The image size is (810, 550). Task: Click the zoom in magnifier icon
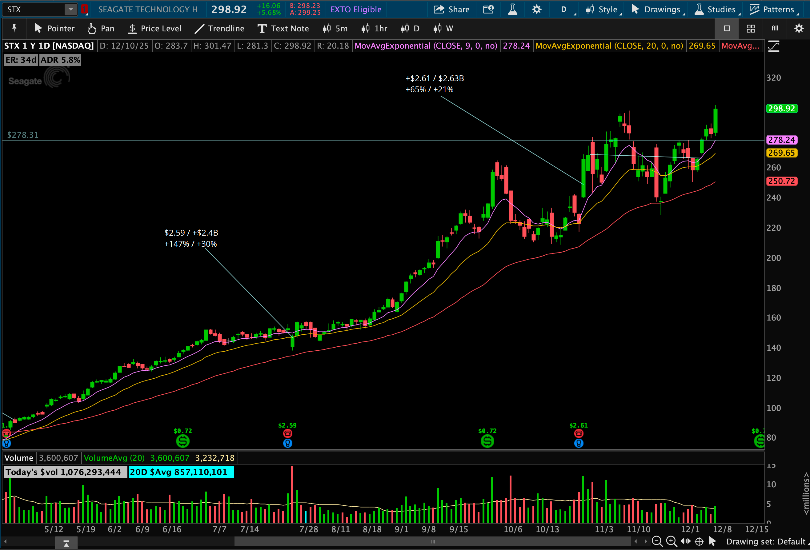671,541
